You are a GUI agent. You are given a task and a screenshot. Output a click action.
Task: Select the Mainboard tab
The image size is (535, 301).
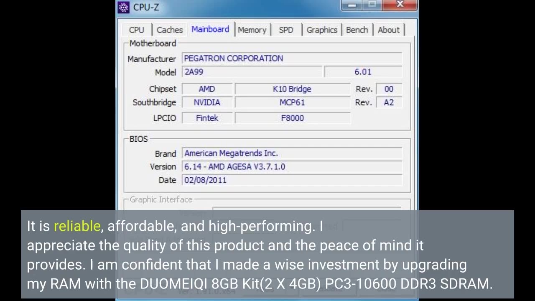click(210, 29)
